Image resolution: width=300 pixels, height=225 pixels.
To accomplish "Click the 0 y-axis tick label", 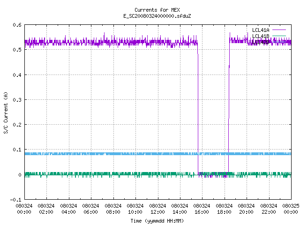I will pos(20,175).
